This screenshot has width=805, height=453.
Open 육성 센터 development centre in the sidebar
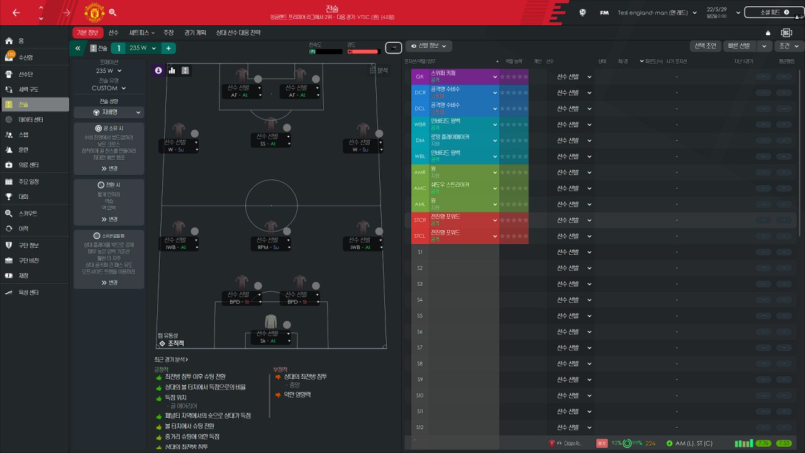pos(35,293)
